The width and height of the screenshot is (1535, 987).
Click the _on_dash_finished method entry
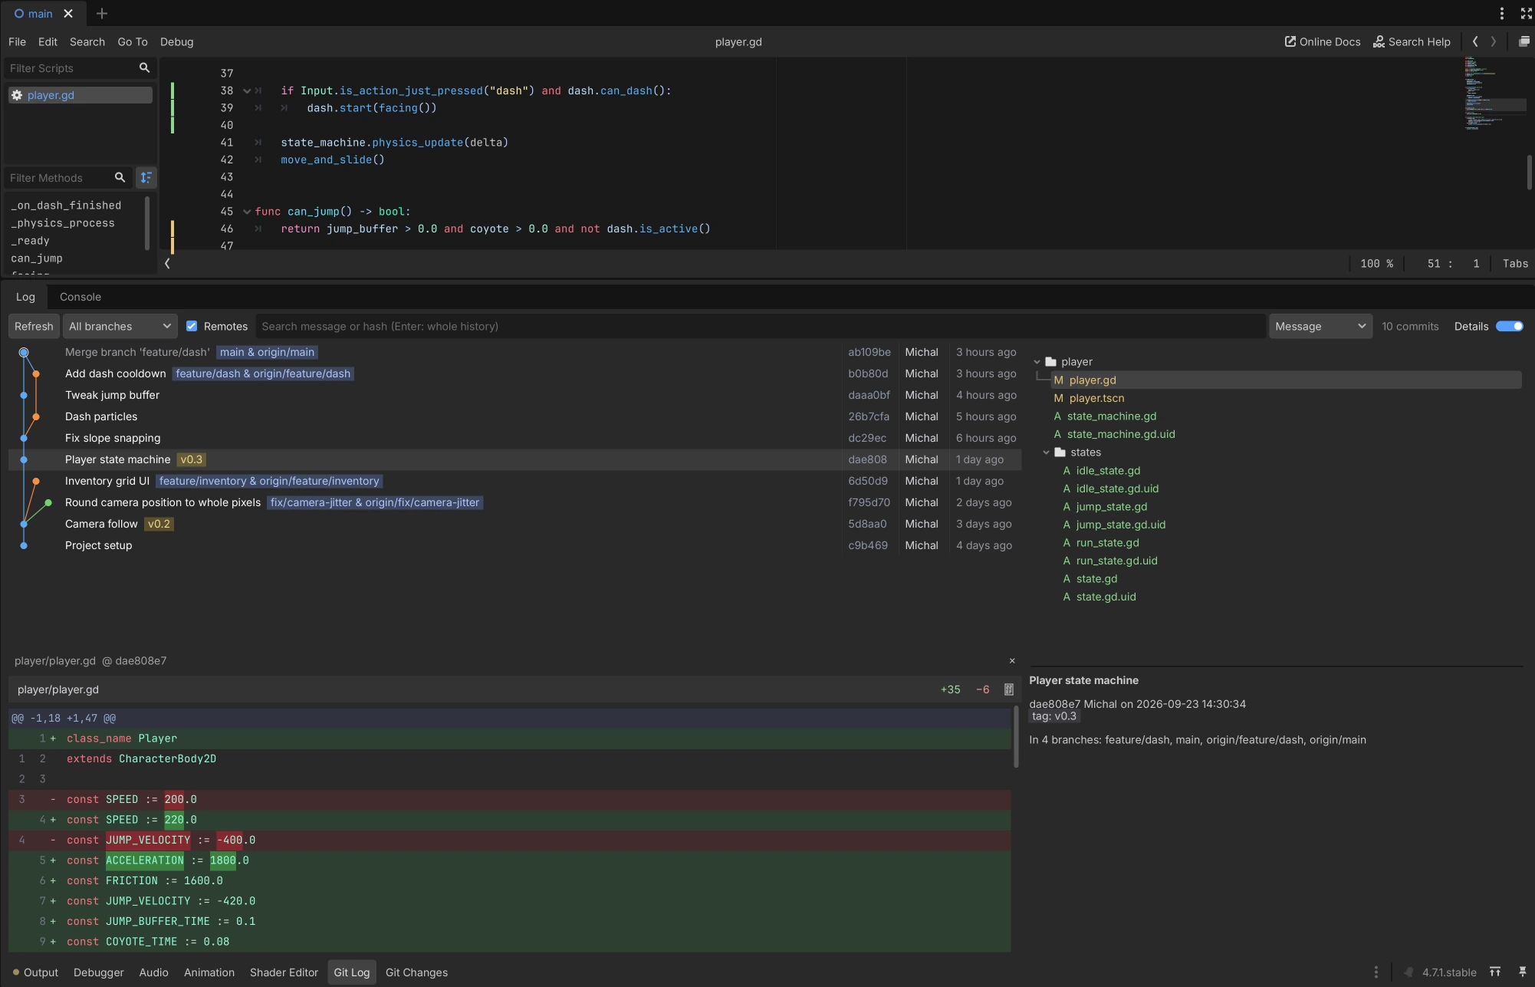(x=66, y=206)
